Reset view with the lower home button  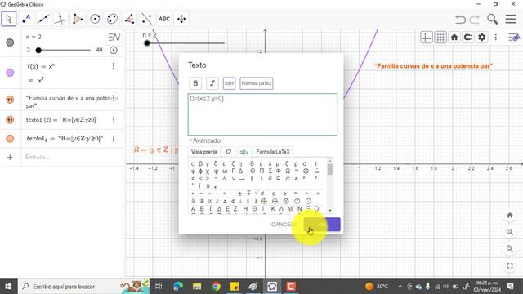pos(510,215)
